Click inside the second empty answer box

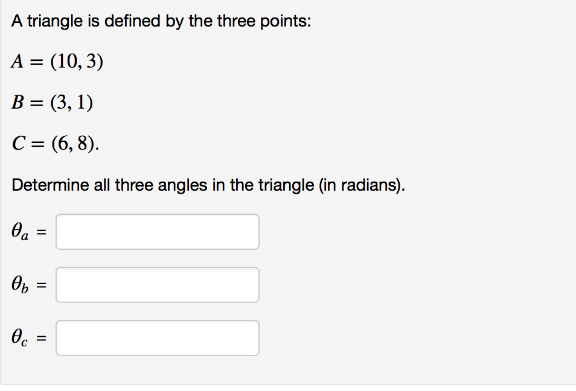(x=157, y=285)
